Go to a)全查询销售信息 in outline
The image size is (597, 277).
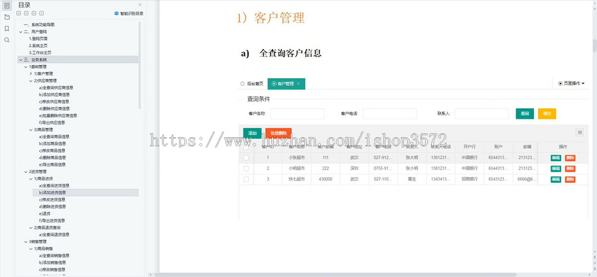tap(54, 256)
